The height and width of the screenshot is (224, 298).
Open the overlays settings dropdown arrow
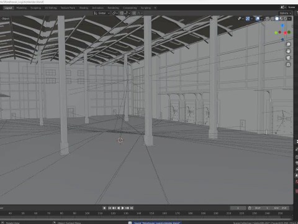point(261,19)
